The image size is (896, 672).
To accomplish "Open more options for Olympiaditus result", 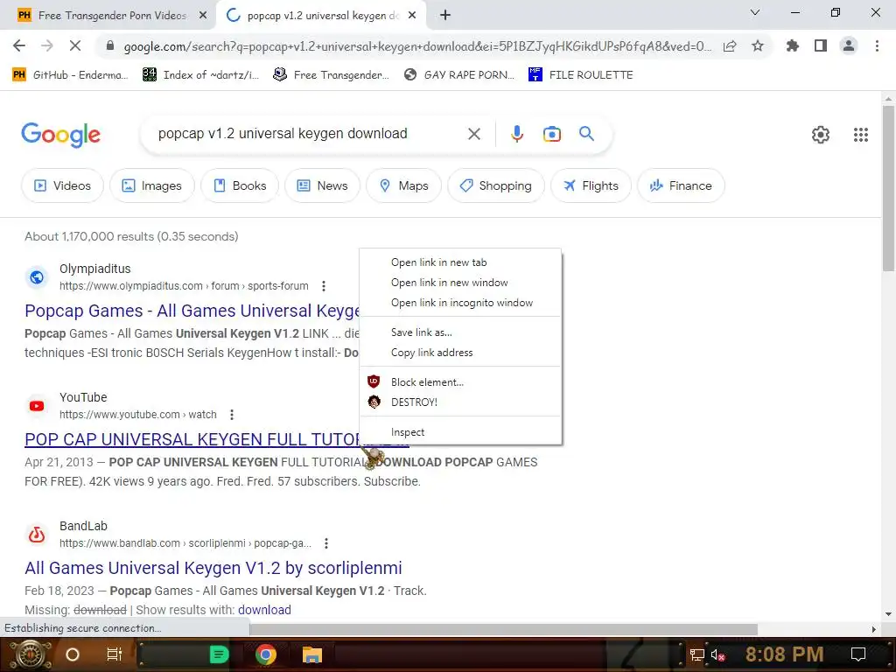I will pyautogui.click(x=324, y=286).
